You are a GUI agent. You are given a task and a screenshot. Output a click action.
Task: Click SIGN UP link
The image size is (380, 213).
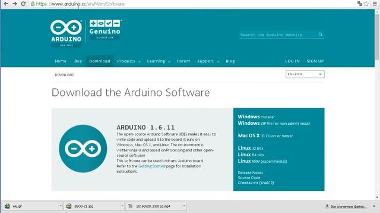click(315, 61)
